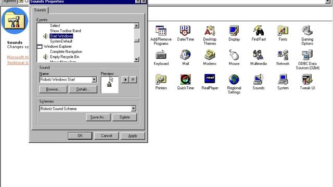The image size is (333, 187).
Task: Open the ODBC Data Sources (32bit) icon
Action: coord(307,55)
